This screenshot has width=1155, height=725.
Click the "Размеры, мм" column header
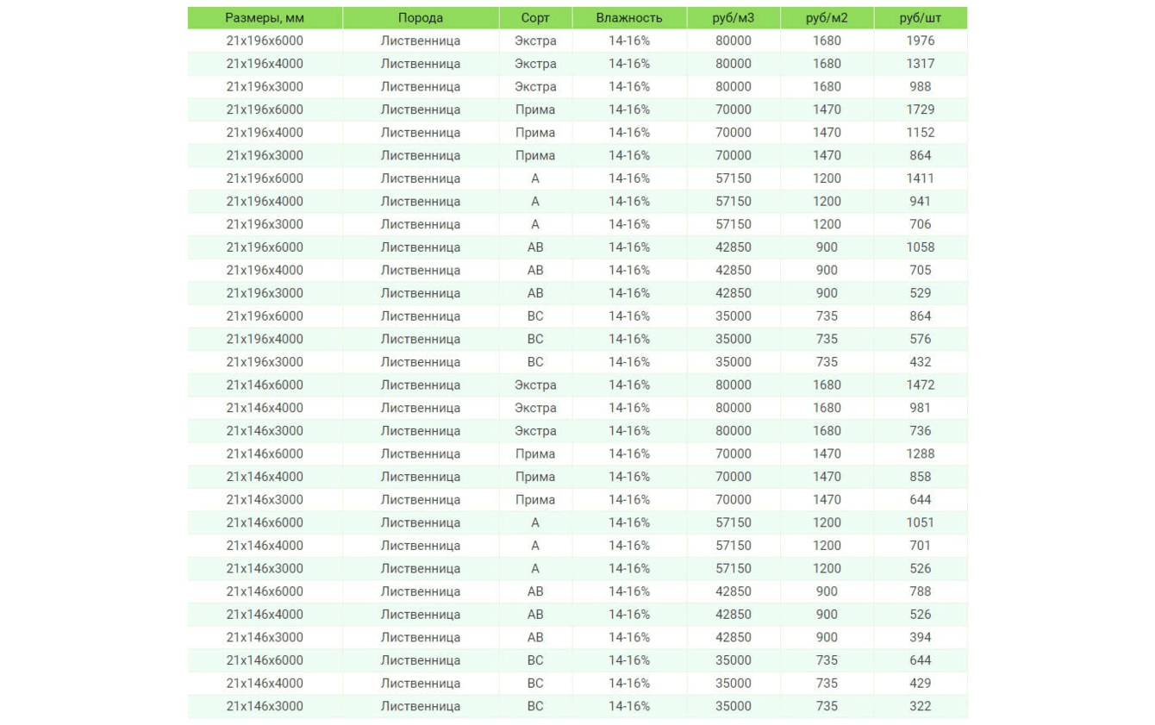(265, 18)
